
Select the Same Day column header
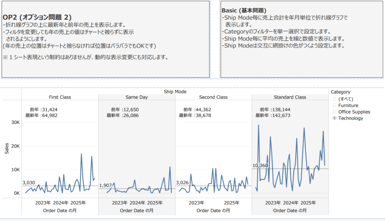[x=136, y=97]
